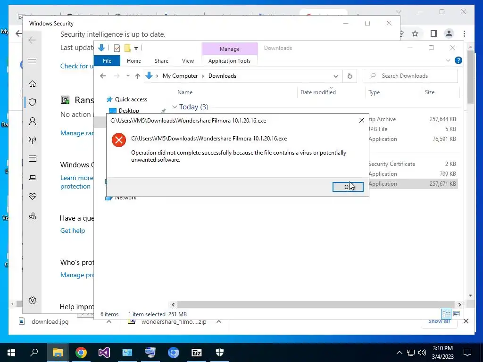Open Virus & threat protection shield
The width and height of the screenshot is (483, 362).
(33, 102)
